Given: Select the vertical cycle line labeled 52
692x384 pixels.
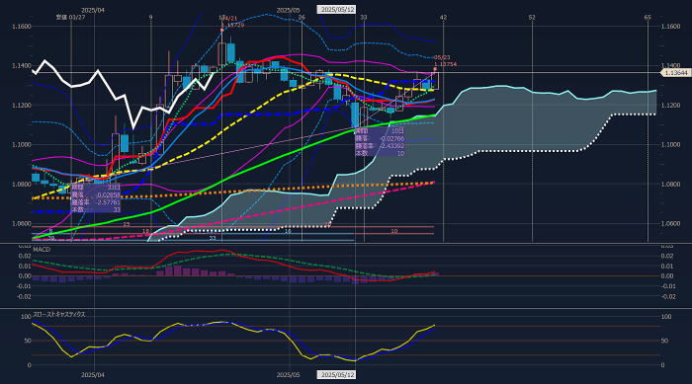Looking at the screenshot, I should coord(532,128).
